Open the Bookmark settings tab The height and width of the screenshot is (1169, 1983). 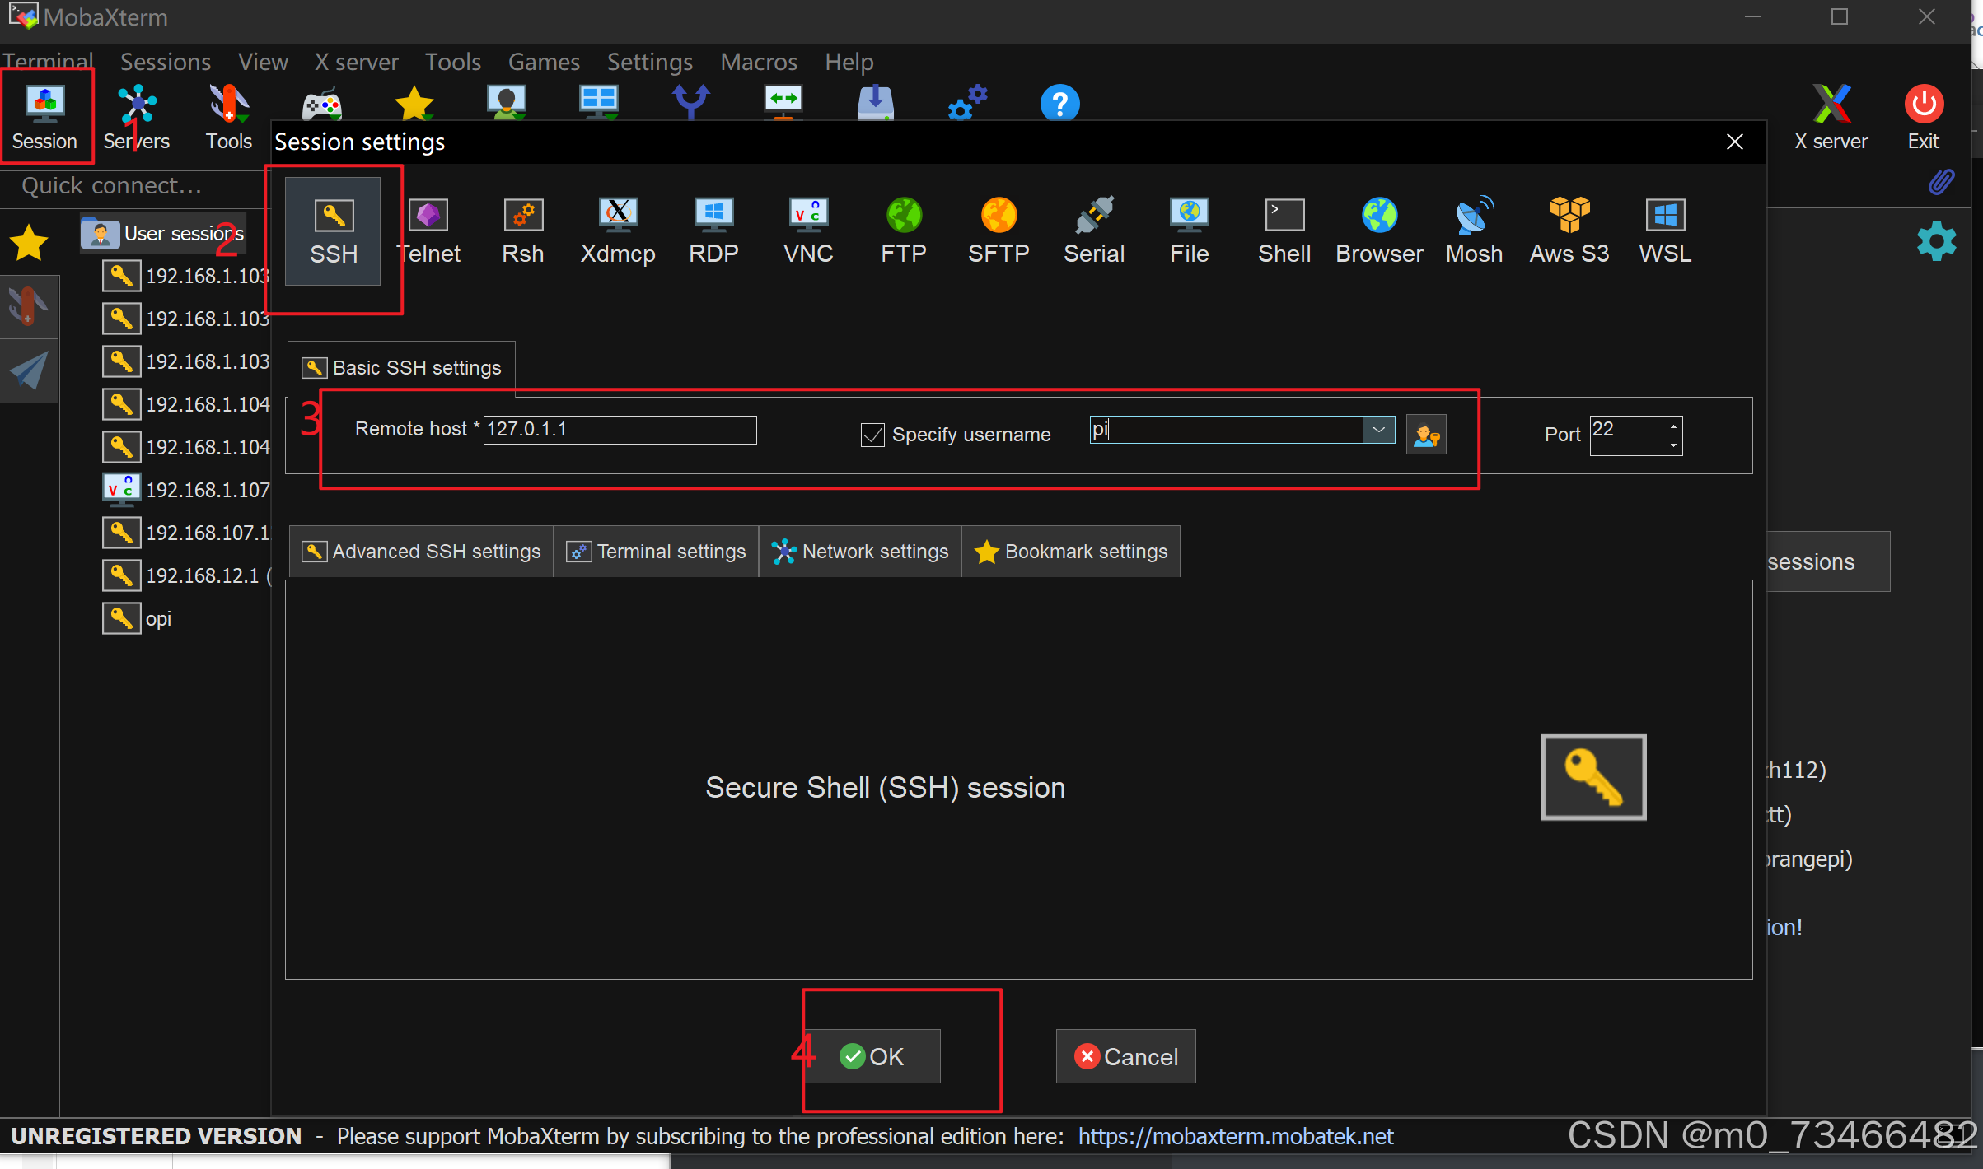pos(1071,552)
